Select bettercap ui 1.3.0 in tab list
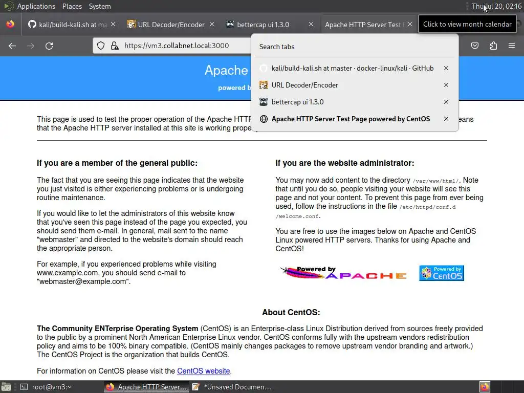 (x=347, y=102)
